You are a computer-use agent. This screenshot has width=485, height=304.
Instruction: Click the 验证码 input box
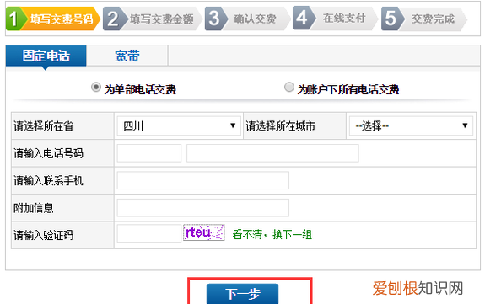[x=149, y=233]
